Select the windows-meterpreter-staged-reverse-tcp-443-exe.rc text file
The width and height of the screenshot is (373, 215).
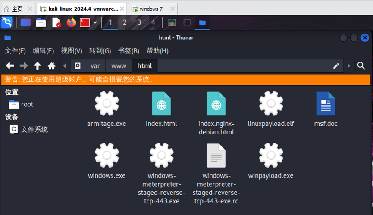tap(216, 174)
